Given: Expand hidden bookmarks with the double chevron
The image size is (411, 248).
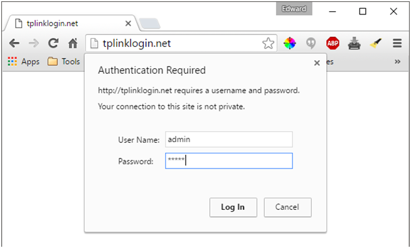Looking at the screenshot, I should point(398,62).
